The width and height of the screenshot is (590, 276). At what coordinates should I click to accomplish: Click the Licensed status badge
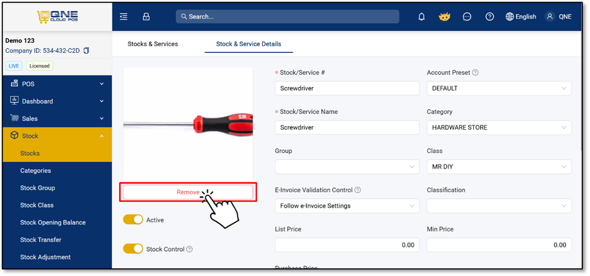pos(40,66)
